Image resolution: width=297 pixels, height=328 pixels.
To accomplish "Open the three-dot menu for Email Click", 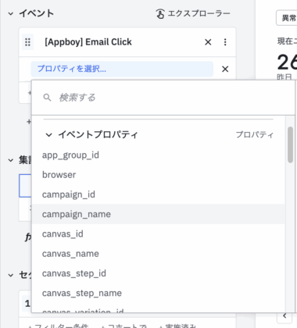I will pos(225,42).
